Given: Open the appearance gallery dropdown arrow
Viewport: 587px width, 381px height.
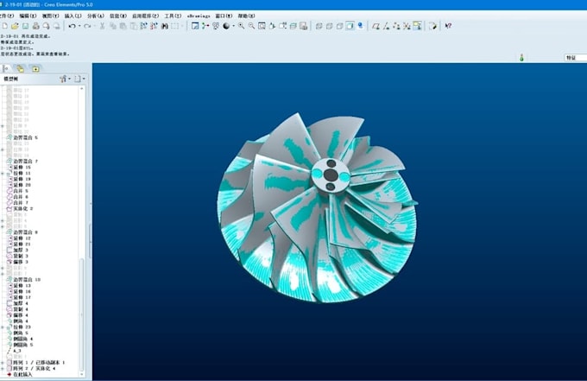Looking at the screenshot, I should pos(233,26).
